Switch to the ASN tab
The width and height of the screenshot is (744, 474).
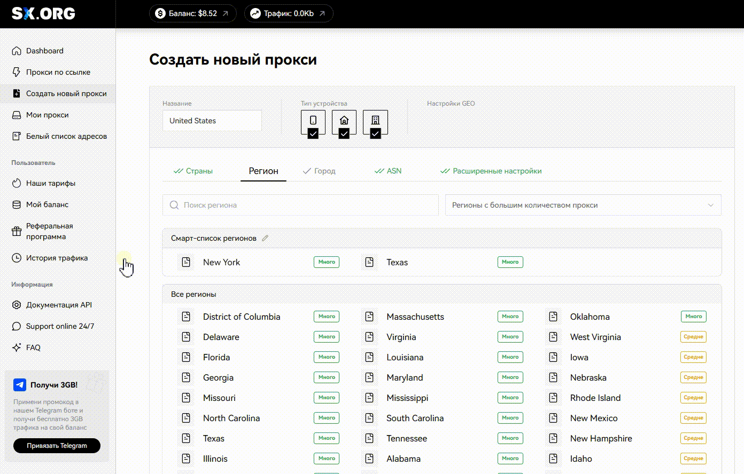point(388,171)
